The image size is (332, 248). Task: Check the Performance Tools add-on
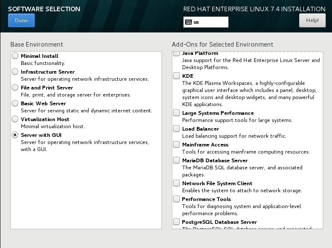(x=176, y=199)
